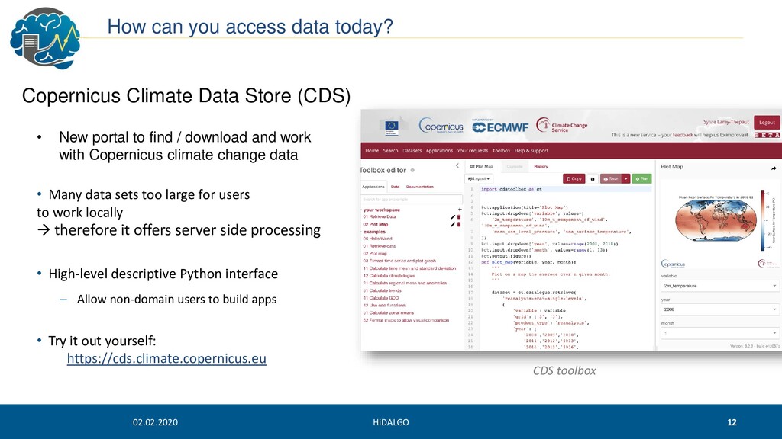Open example 12 Calculate climatologies
The image size is (782, 439).
coord(389,276)
